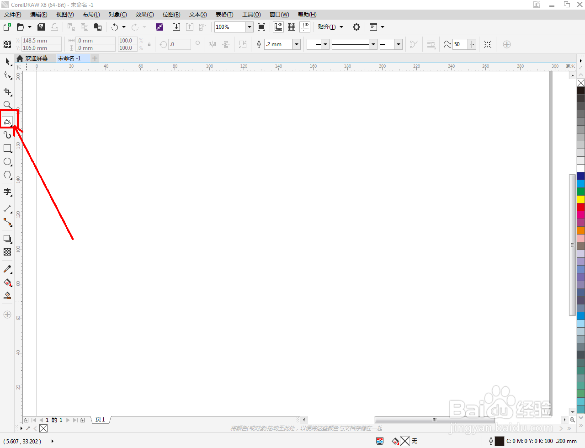Click the Quick customize plus in toolbox
Screen dimensions: 585x448
[7, 315]
